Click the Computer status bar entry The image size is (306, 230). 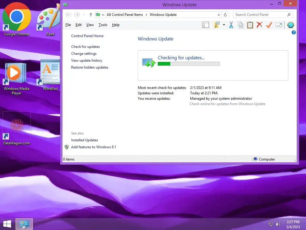coord(264,159)
